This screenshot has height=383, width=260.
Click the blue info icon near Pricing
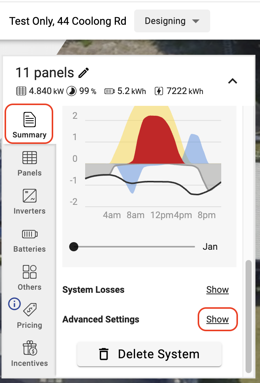click(14, 304)
